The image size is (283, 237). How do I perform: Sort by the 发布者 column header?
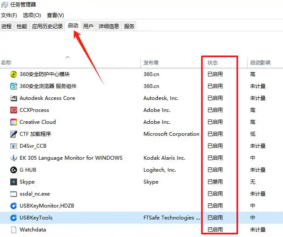151,63
